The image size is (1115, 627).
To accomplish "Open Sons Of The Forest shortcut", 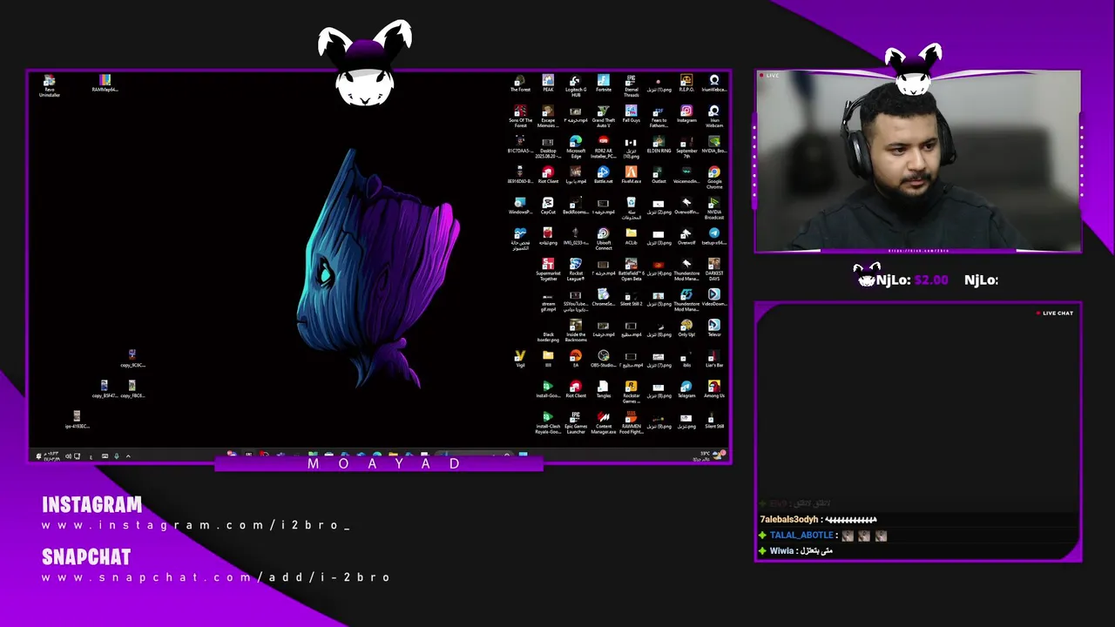I will [x=520, y=117].
